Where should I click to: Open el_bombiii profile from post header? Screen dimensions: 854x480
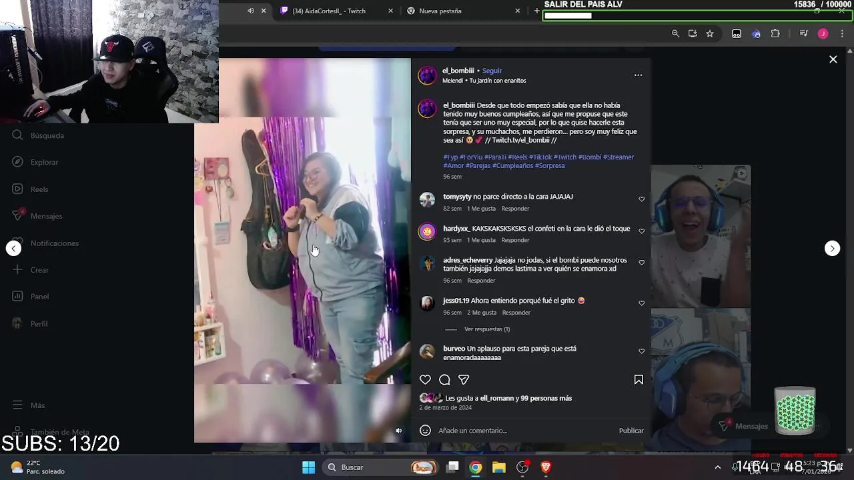458,71
